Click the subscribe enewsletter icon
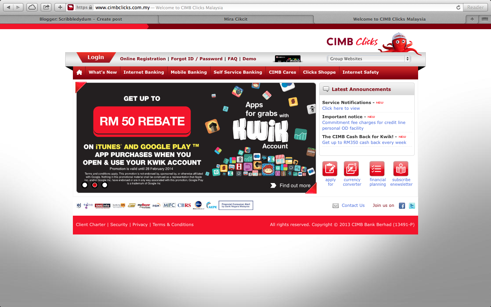The width and height of the screenshot is (491, 307). [401, 169]
